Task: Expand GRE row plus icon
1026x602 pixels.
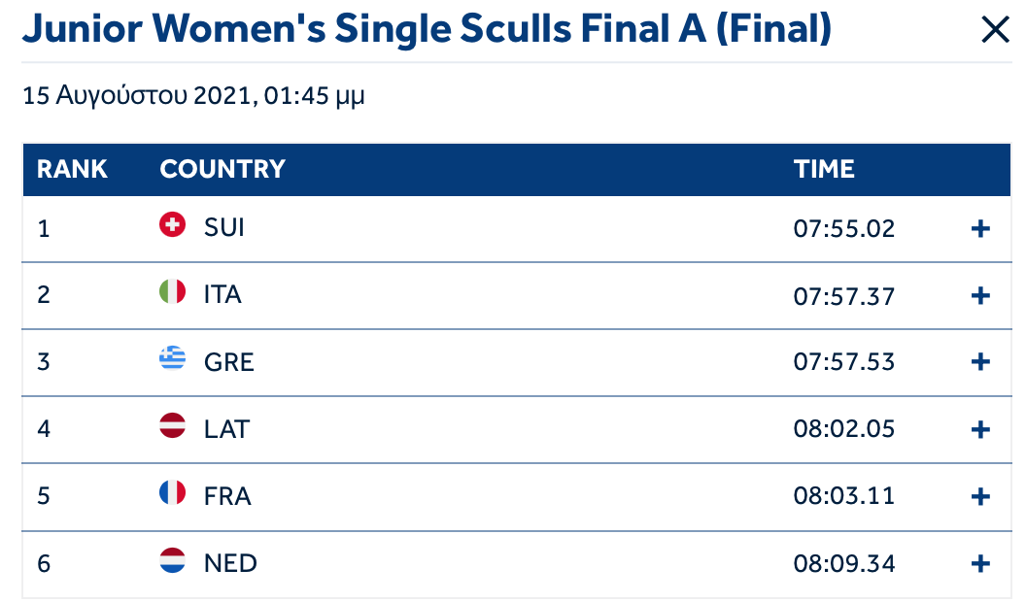Action: tap(979, 361)
